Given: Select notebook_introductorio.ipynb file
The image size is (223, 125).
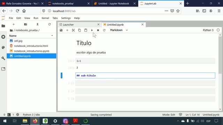Looking at the screenshot, I should point(31,51).
